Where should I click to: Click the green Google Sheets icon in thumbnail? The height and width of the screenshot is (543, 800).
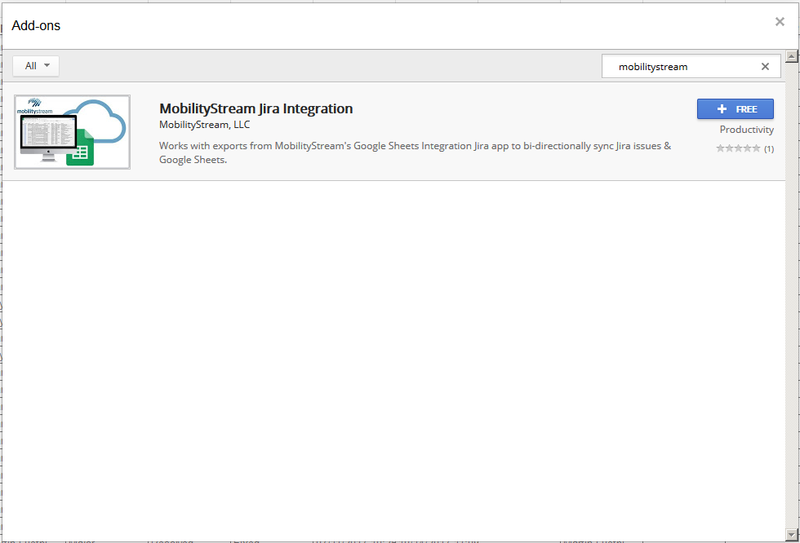coord(80,152)
